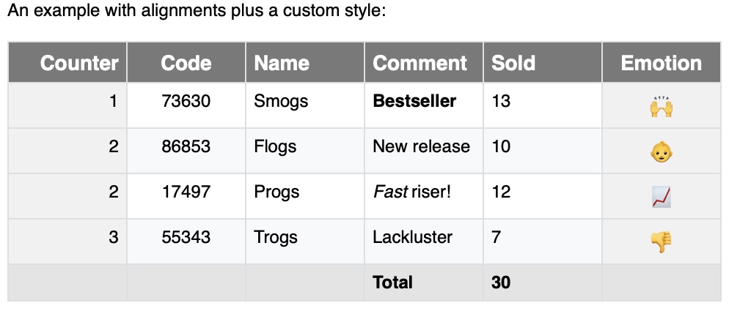Click the rising chart emoji in Progs row

coord(662,196)
